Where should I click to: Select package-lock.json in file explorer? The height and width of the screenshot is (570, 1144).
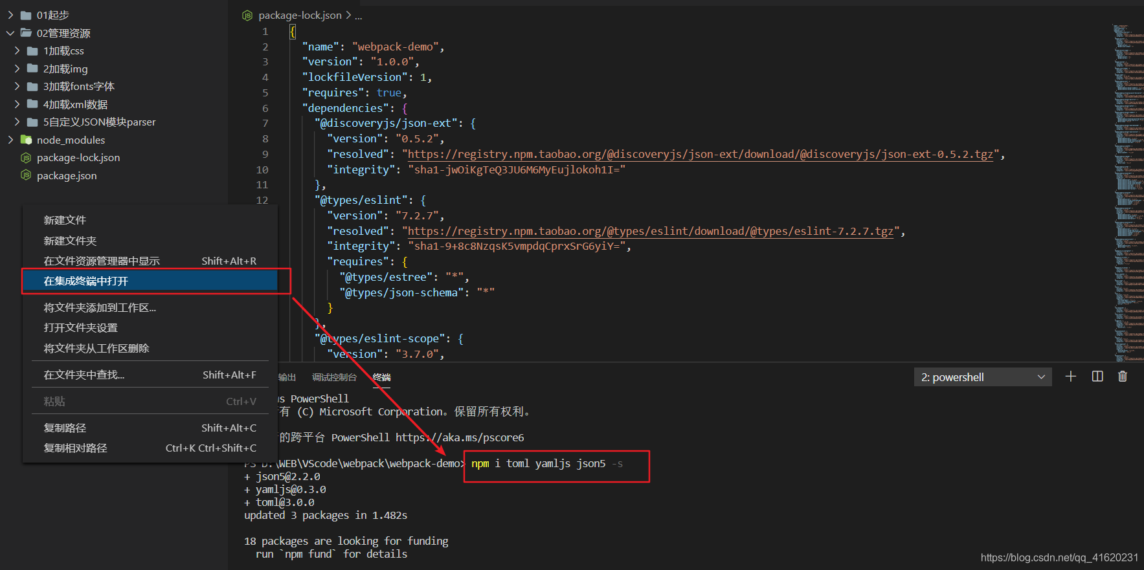click(78, 158)
